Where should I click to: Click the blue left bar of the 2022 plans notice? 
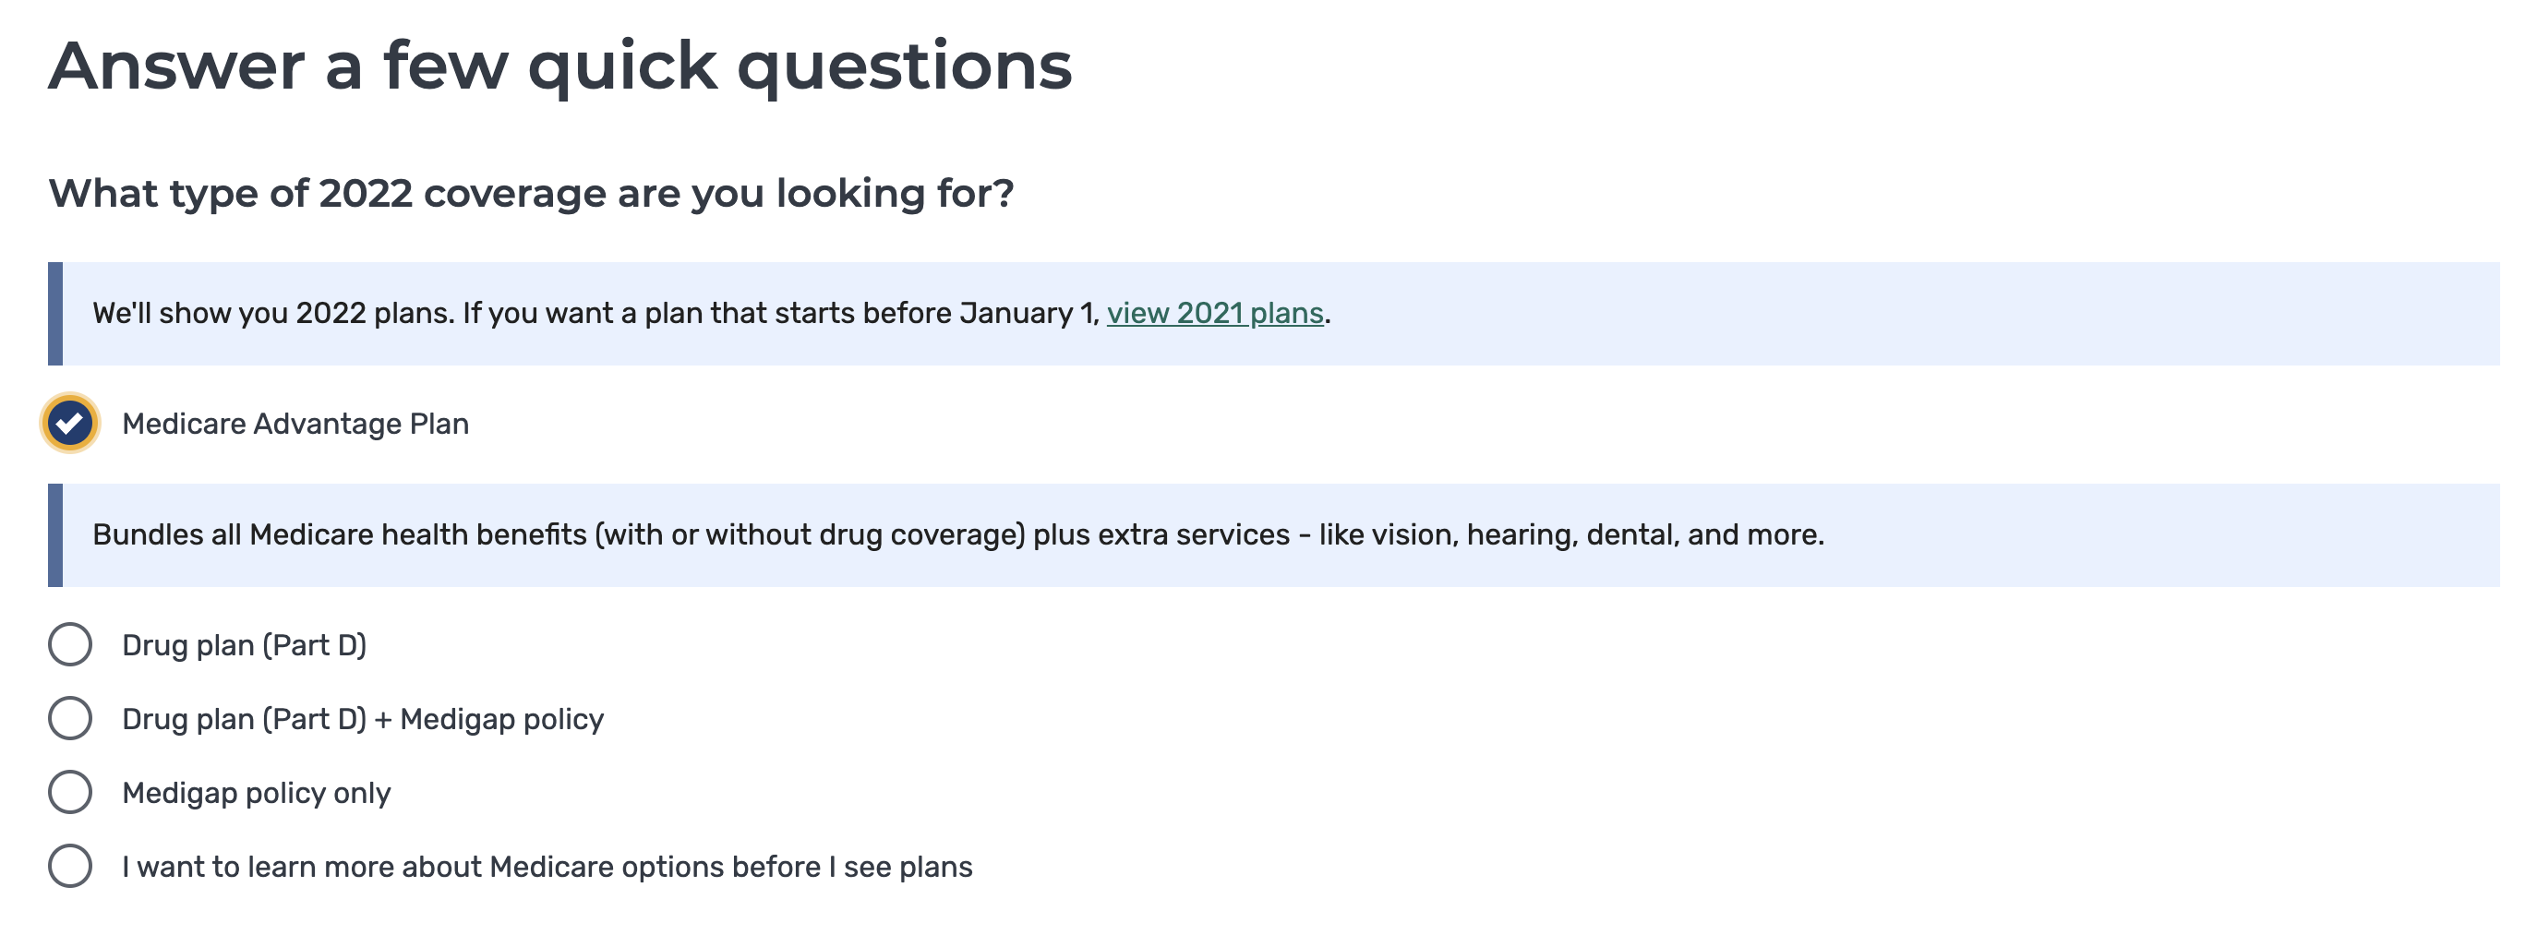click(x=54, y=314)
